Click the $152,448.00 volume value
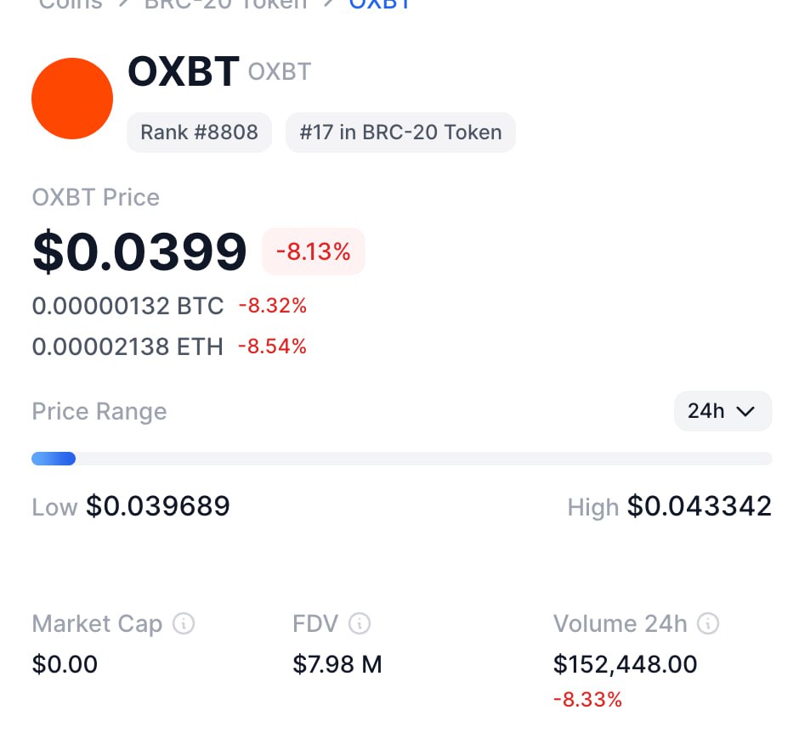 coord(626,664)
